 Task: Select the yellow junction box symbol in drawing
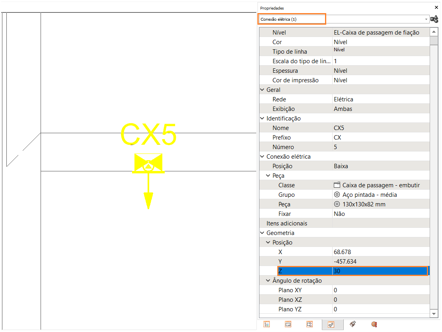148,163
